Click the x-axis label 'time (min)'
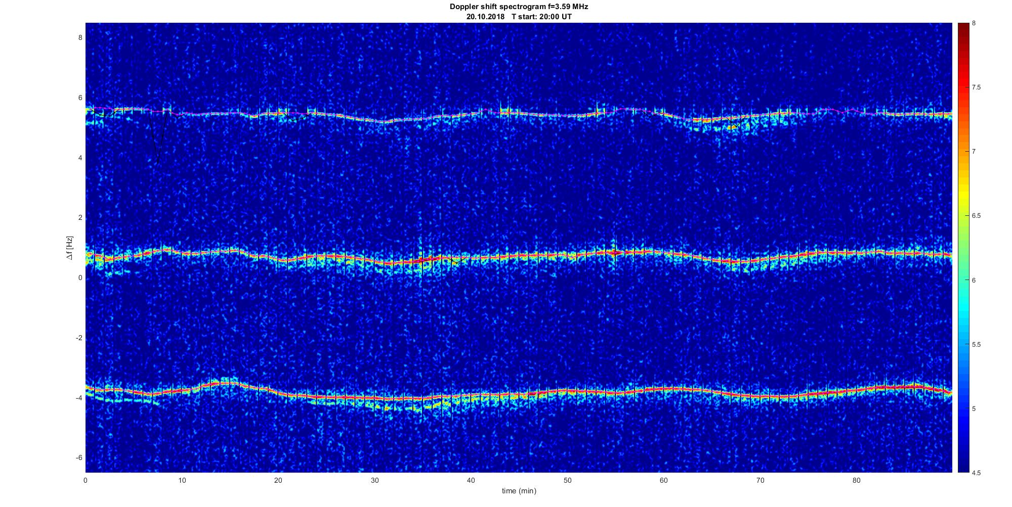 519,491
